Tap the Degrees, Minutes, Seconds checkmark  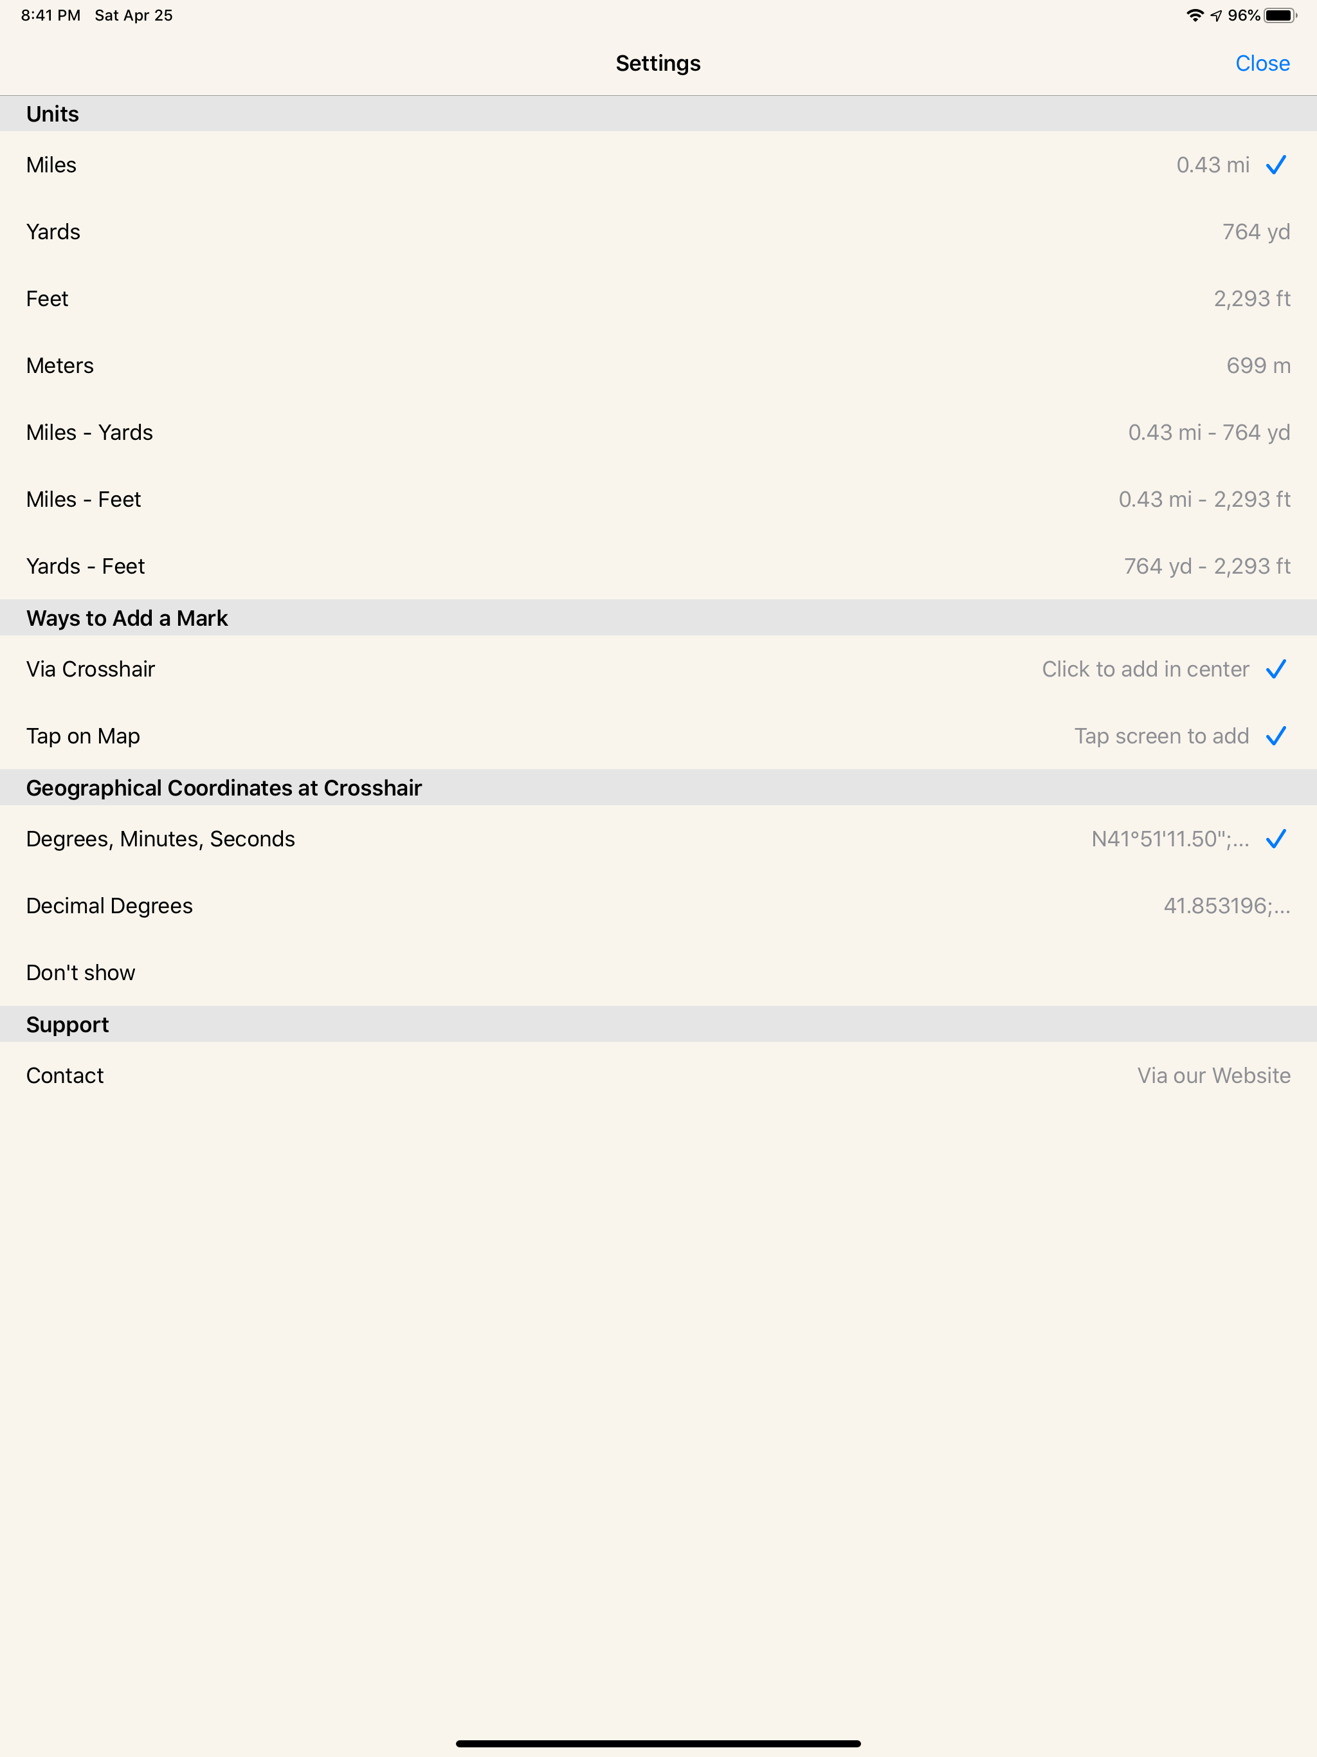tap(1276, 839)
